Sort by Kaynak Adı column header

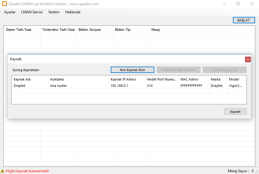coord(22,79)
